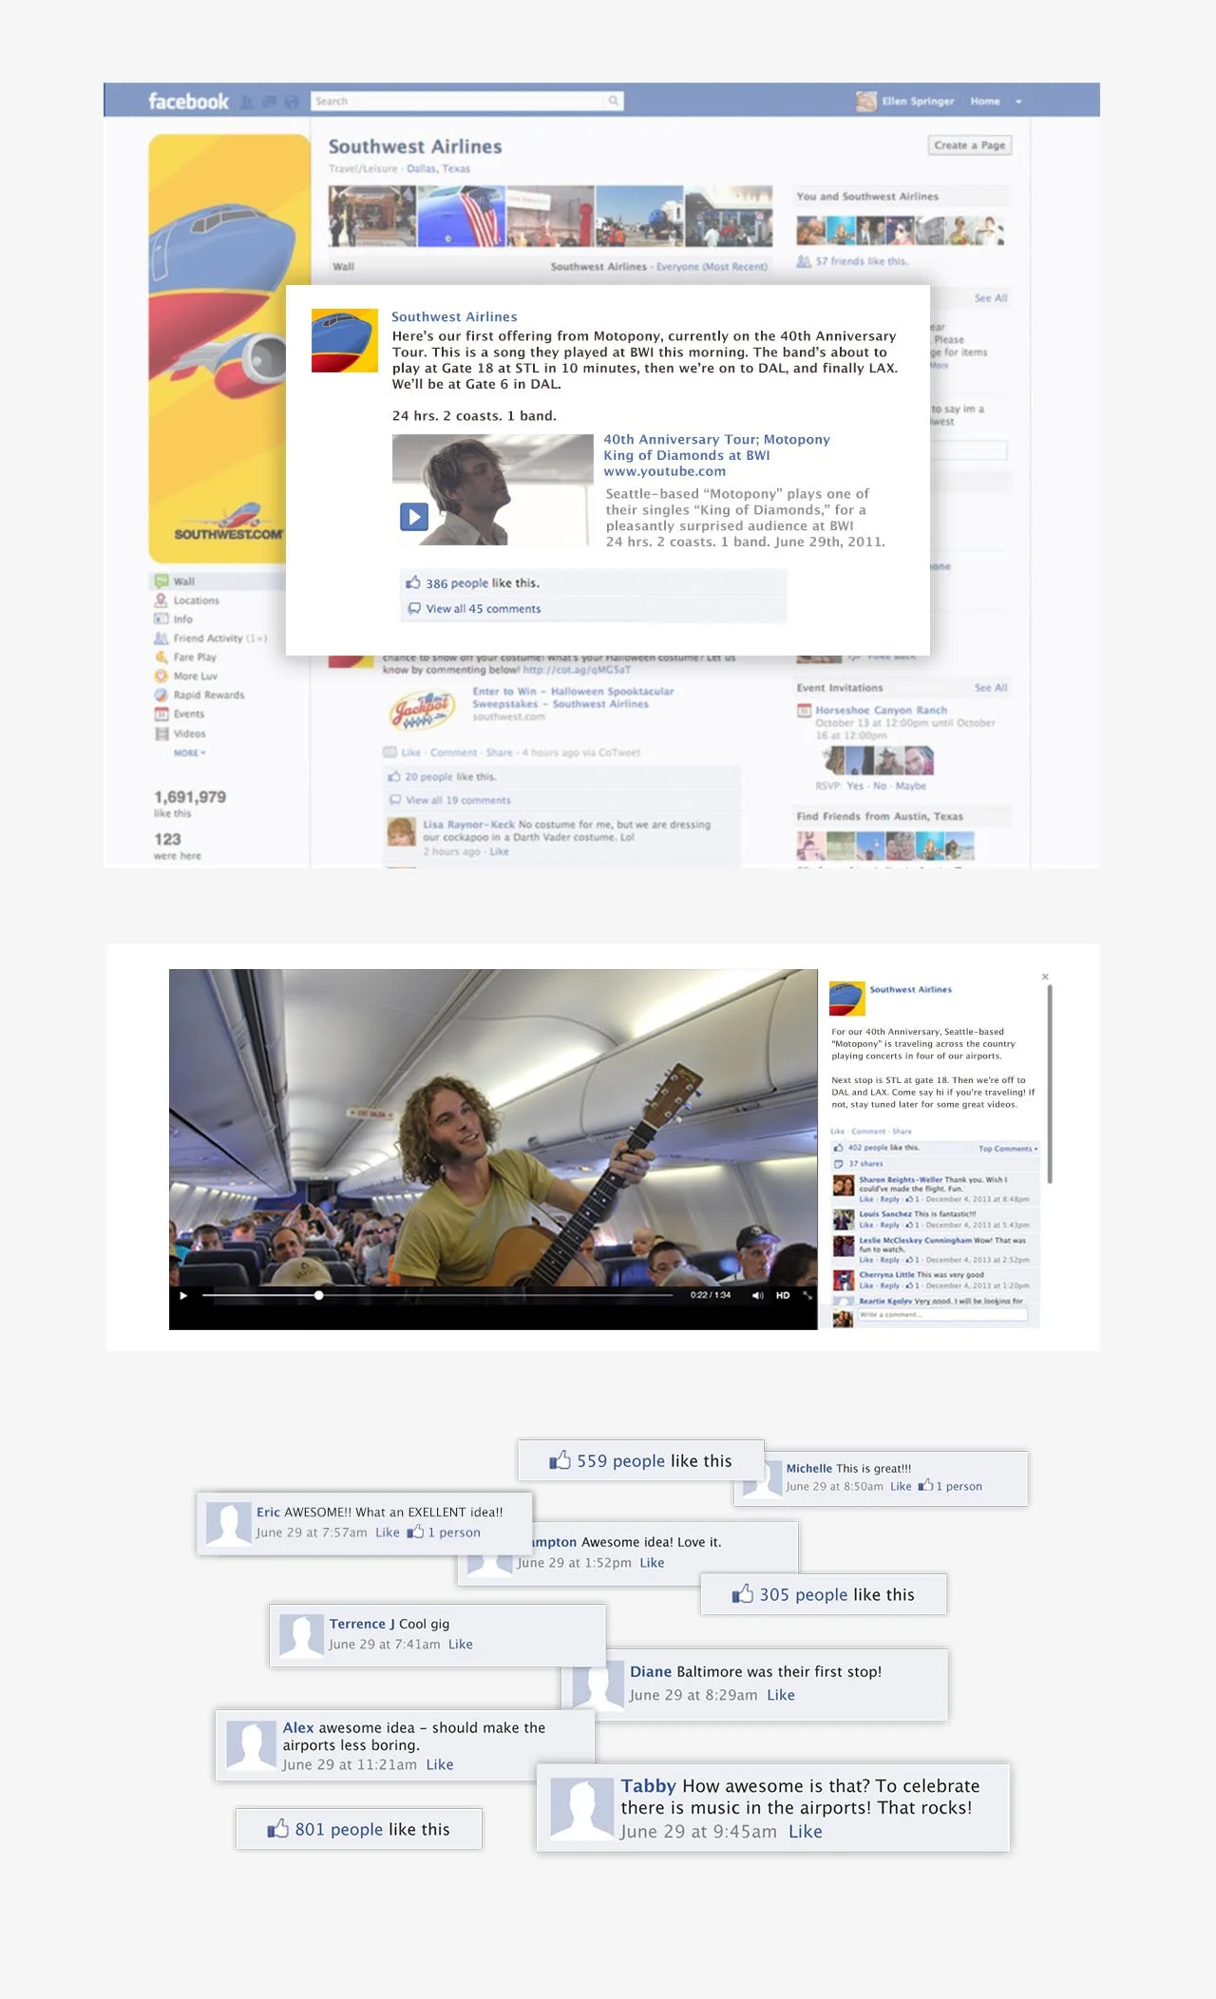Like Michelle's This is great comment
The height and width of the screenshot is (1999, 1216).
point(901,1486)
